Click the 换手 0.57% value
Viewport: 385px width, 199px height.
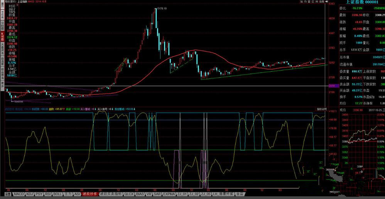pyautogui.click(x=358, y=97)
